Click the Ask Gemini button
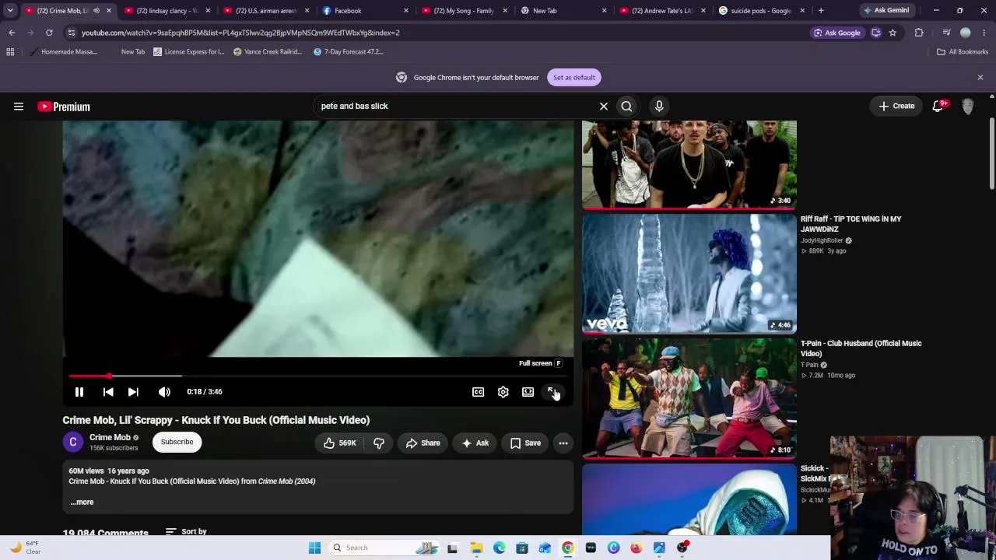Viewport: 996px width, 560px height. 886,11
